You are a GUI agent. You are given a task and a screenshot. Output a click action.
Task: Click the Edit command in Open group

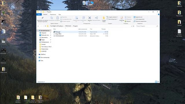coord(128,19)
